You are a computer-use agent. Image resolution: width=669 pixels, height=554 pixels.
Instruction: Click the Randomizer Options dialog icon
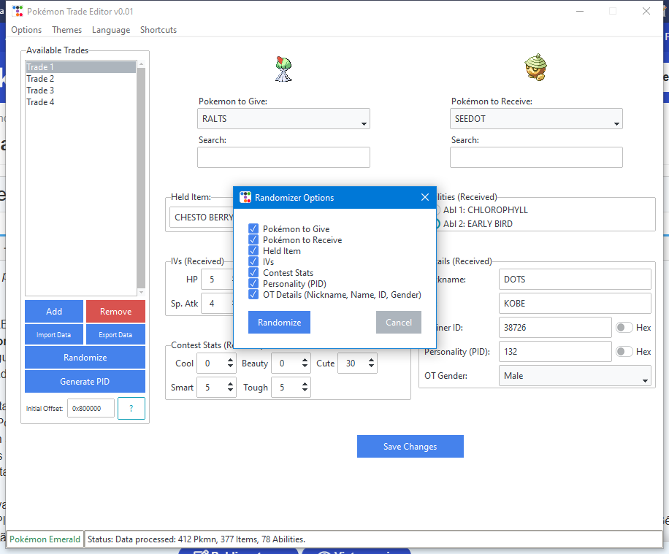pyautogui.click(x=245, y=197)
